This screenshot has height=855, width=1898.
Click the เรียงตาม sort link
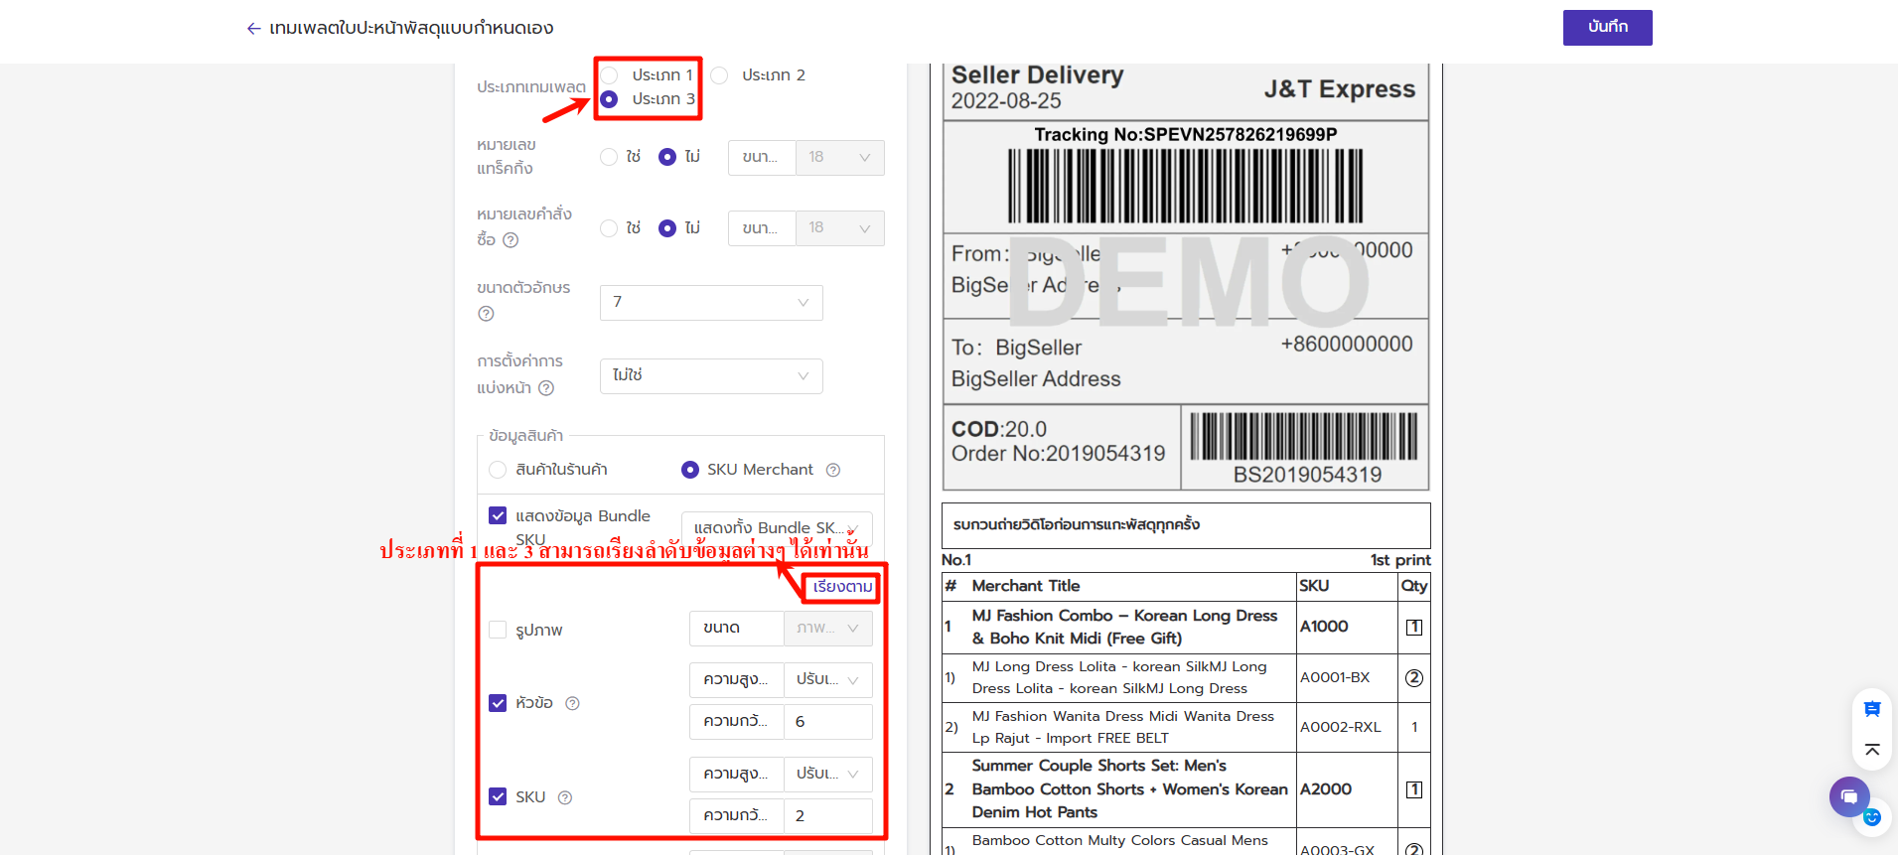[x=842, y=587]
